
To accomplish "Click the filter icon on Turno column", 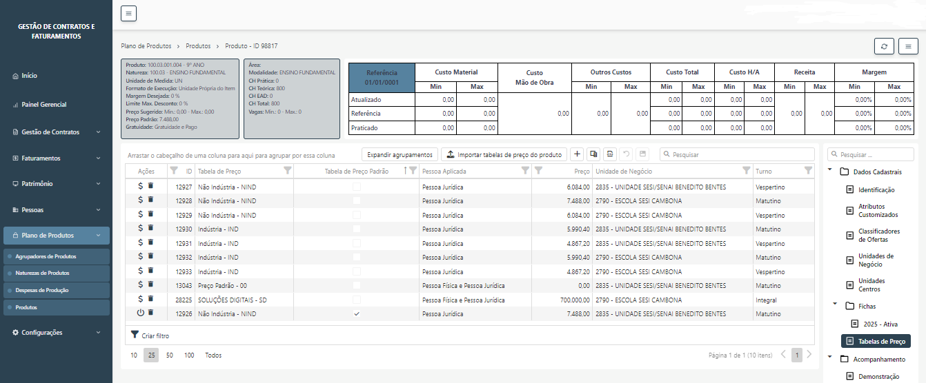I will [x=808, y=170].
